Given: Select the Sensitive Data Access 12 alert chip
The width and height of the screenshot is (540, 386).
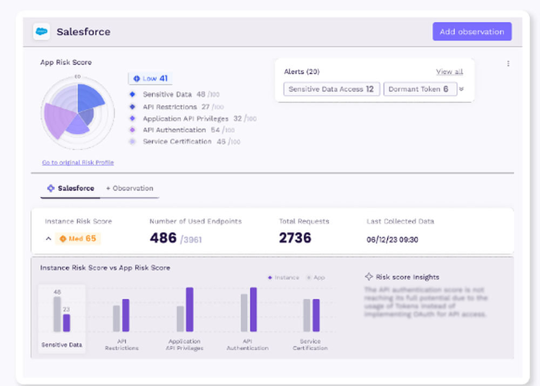Looking at the screenshot, I should click(332, 89).
